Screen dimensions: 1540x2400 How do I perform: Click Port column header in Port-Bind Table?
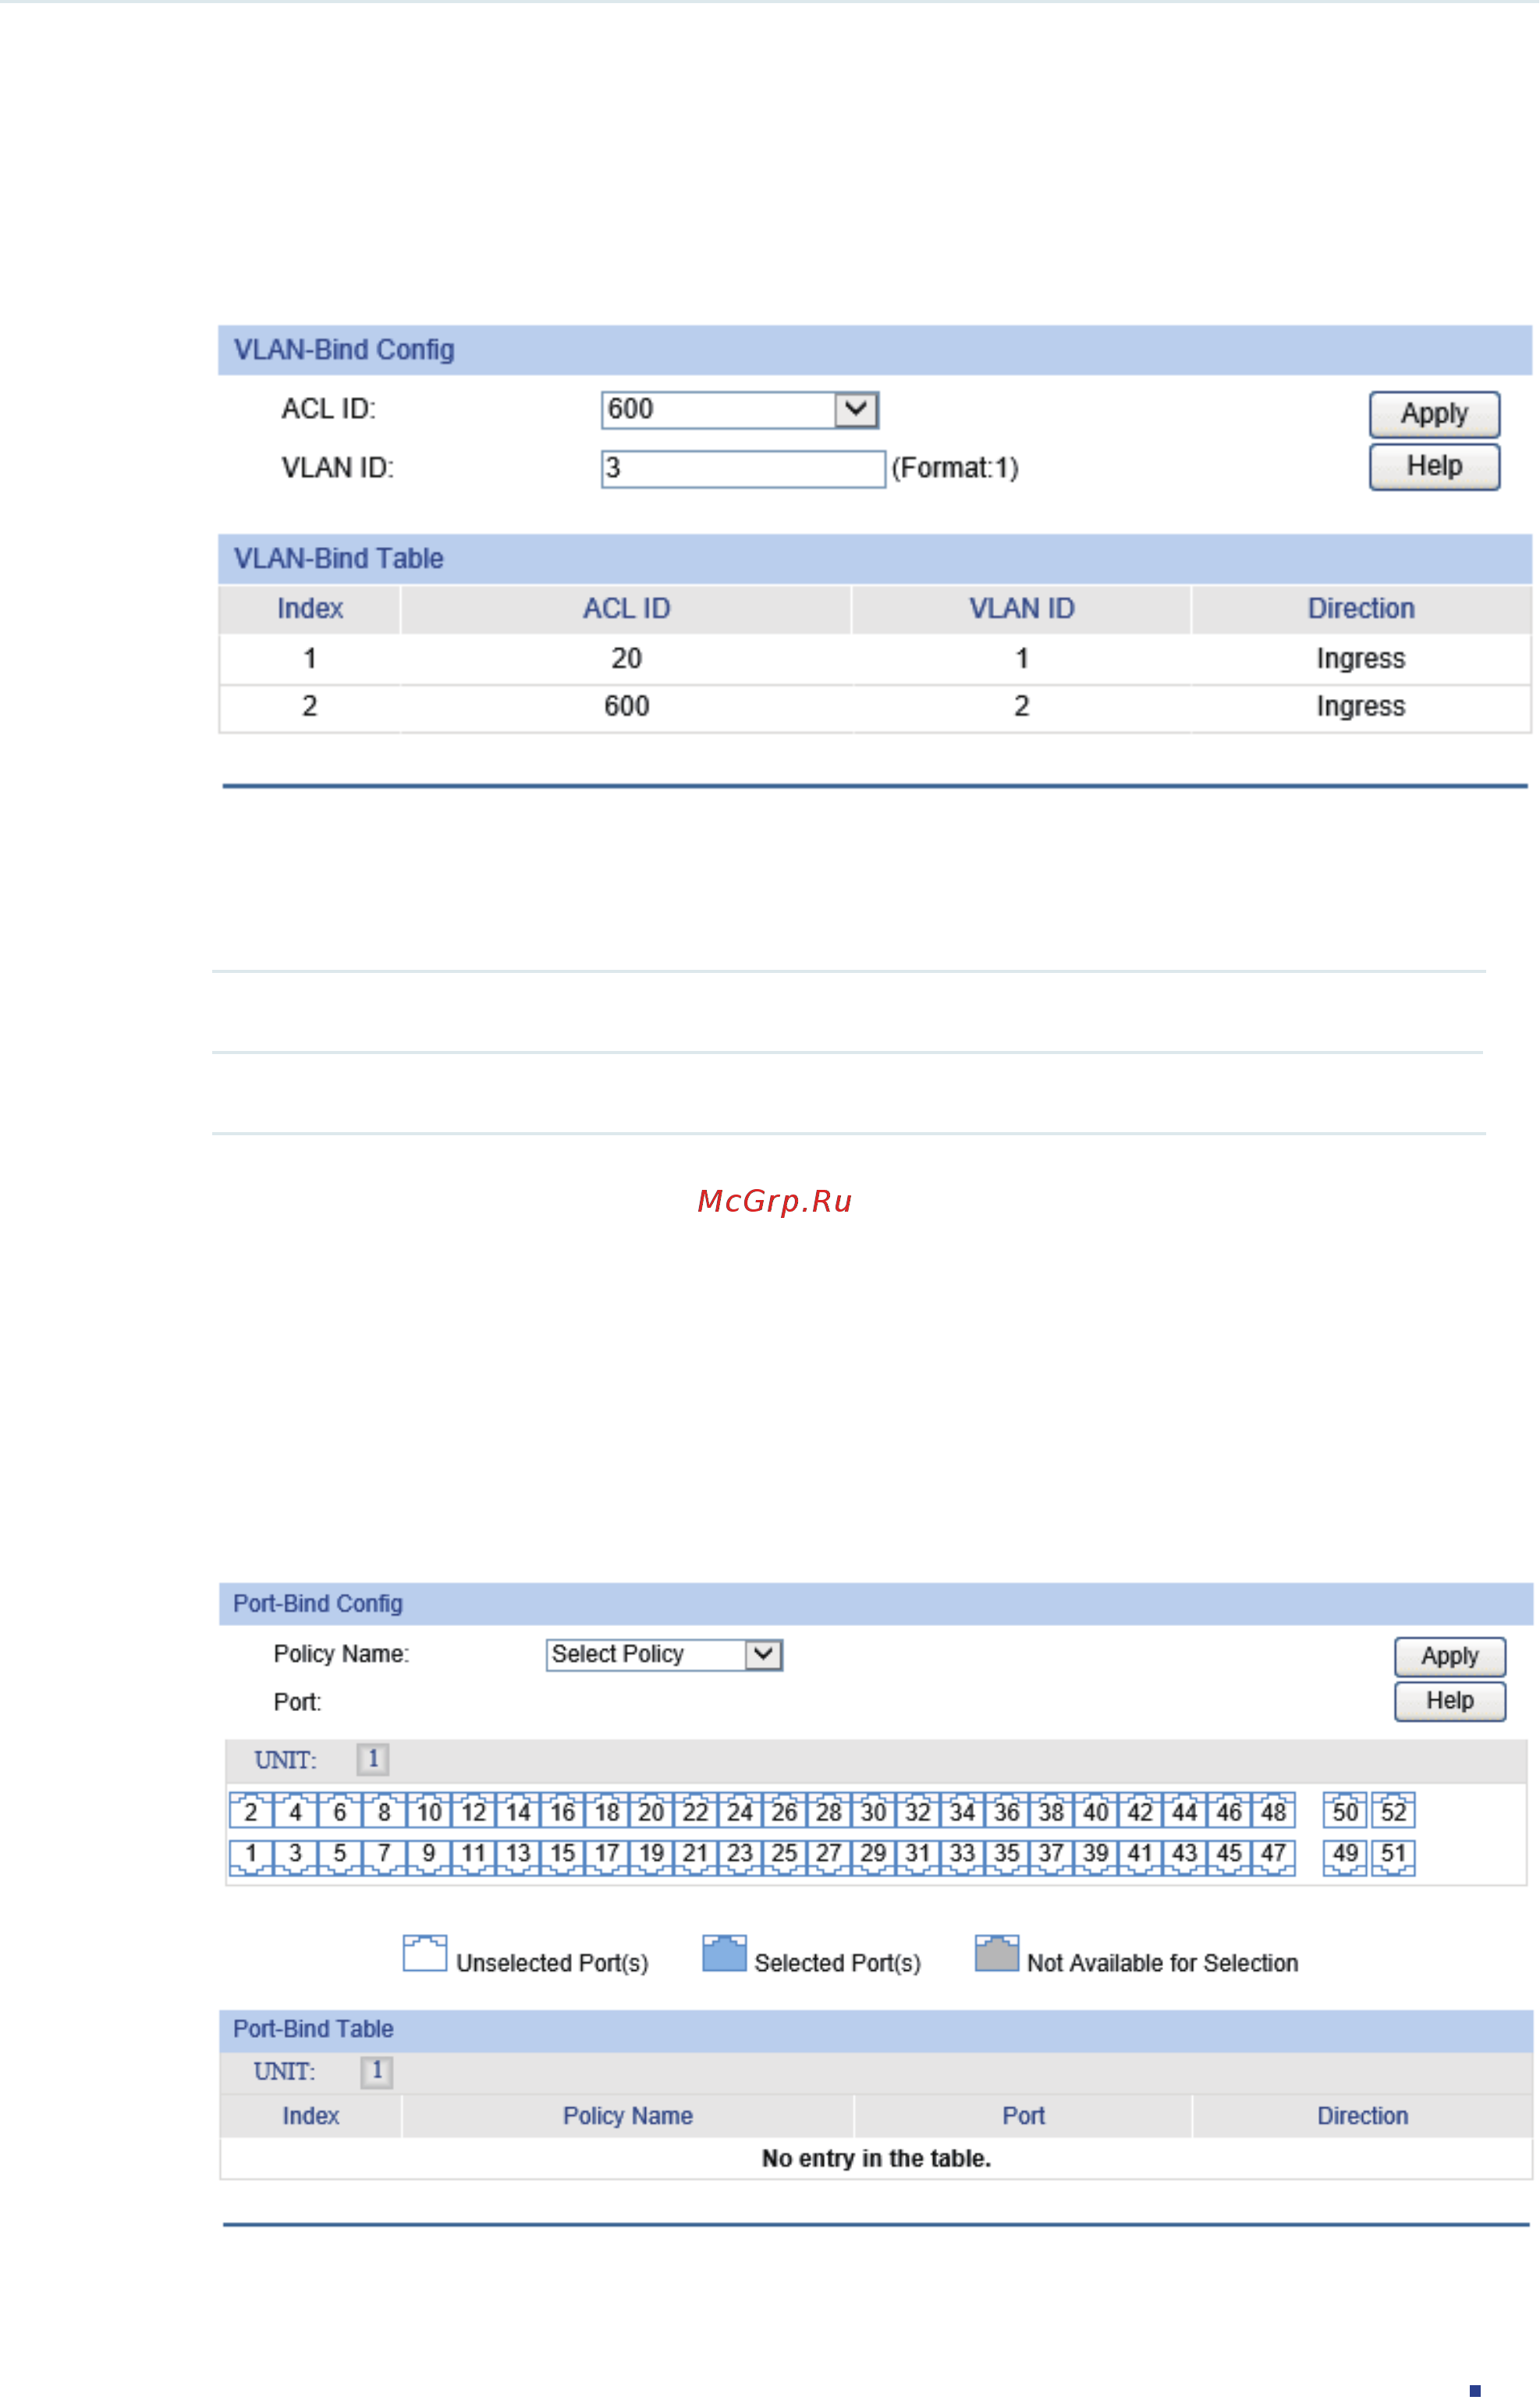1024,2116
